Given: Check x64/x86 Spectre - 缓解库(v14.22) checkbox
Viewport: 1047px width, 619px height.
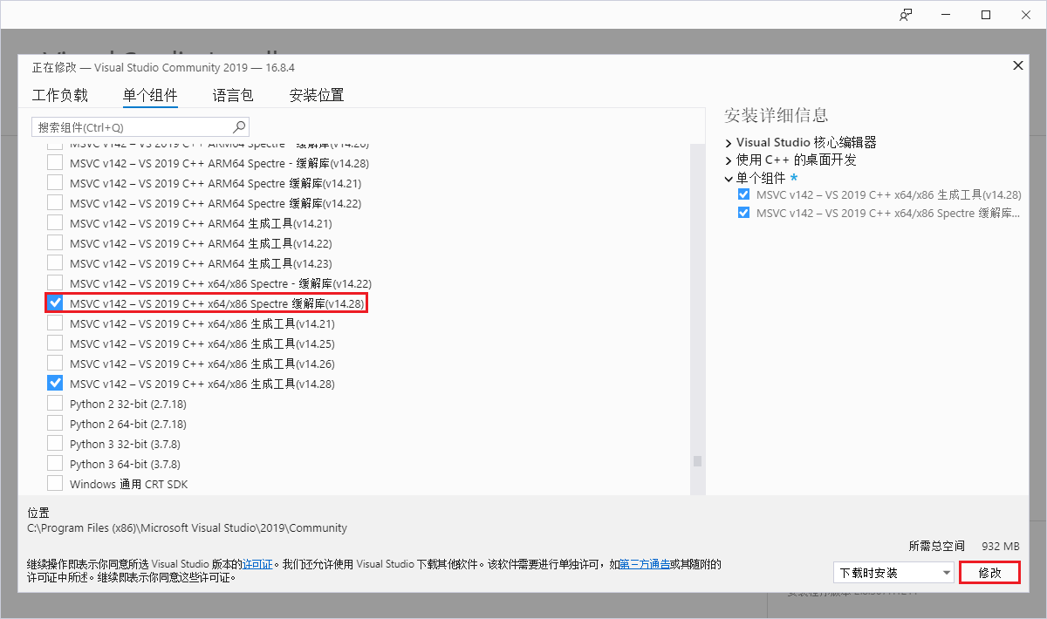Looking at the screenshot, I should click(x=55, y=283).
